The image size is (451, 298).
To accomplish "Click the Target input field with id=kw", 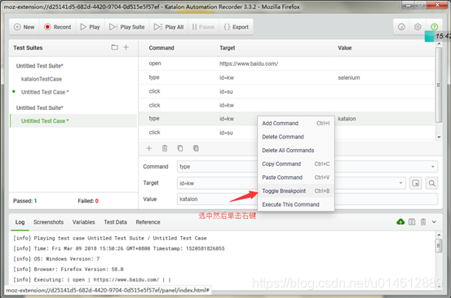I will pyautogui.click(x=291, y=183).
